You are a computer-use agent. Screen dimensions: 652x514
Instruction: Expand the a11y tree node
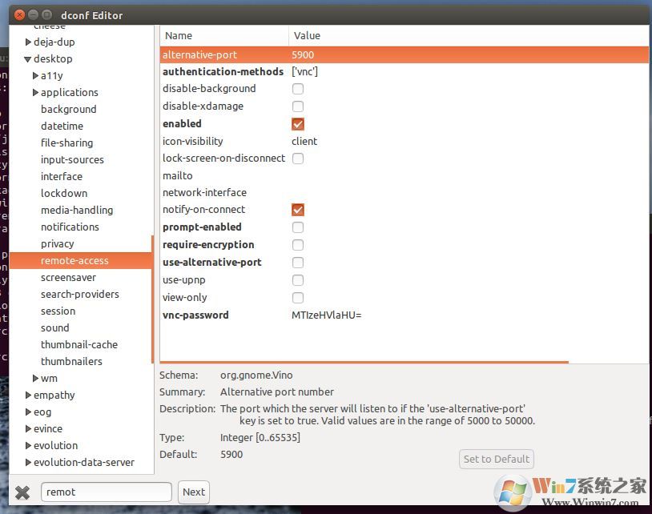pyautogui.click(x=35, y=76)
